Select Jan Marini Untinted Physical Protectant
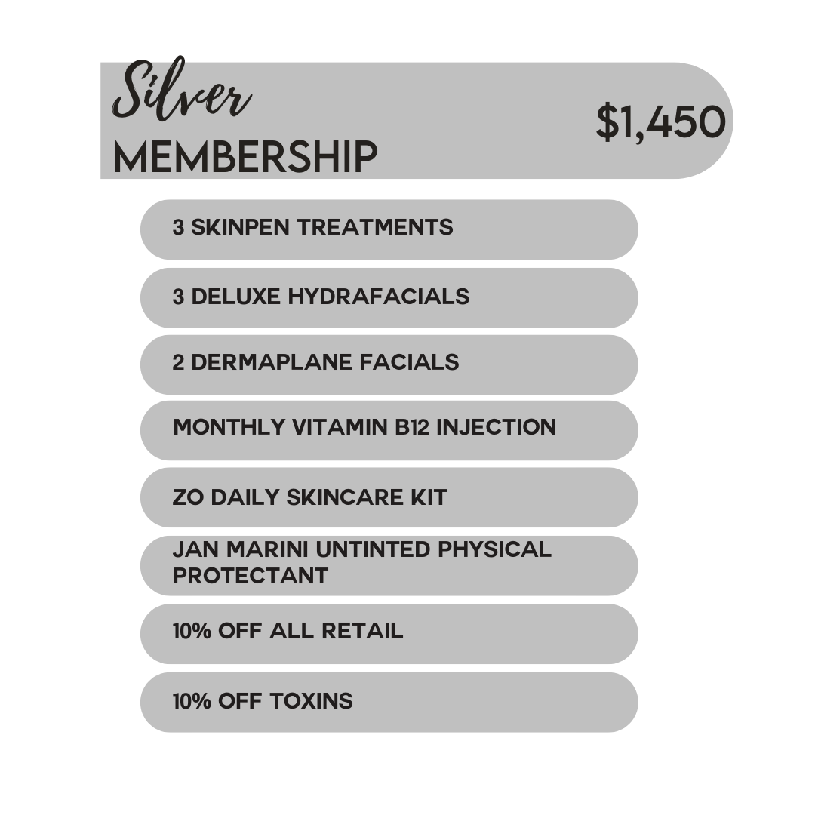This screenshot has height=815, width=815. tap(389, 565)
